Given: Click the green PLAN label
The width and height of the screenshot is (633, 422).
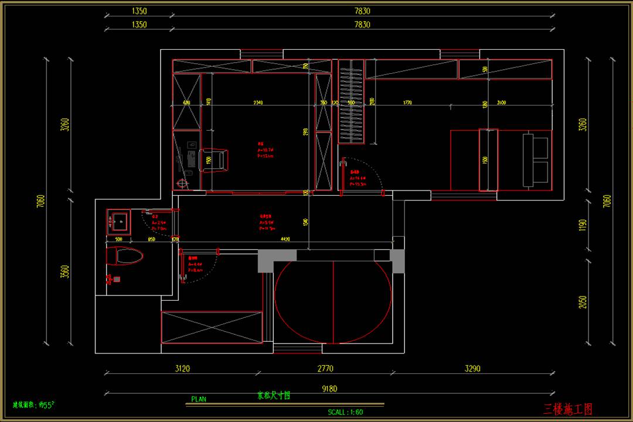Looking at the screenshot, I should (199, 399).
